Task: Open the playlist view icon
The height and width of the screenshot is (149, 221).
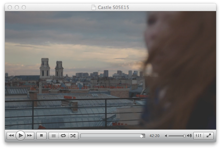Action: (x=54, y=136)
